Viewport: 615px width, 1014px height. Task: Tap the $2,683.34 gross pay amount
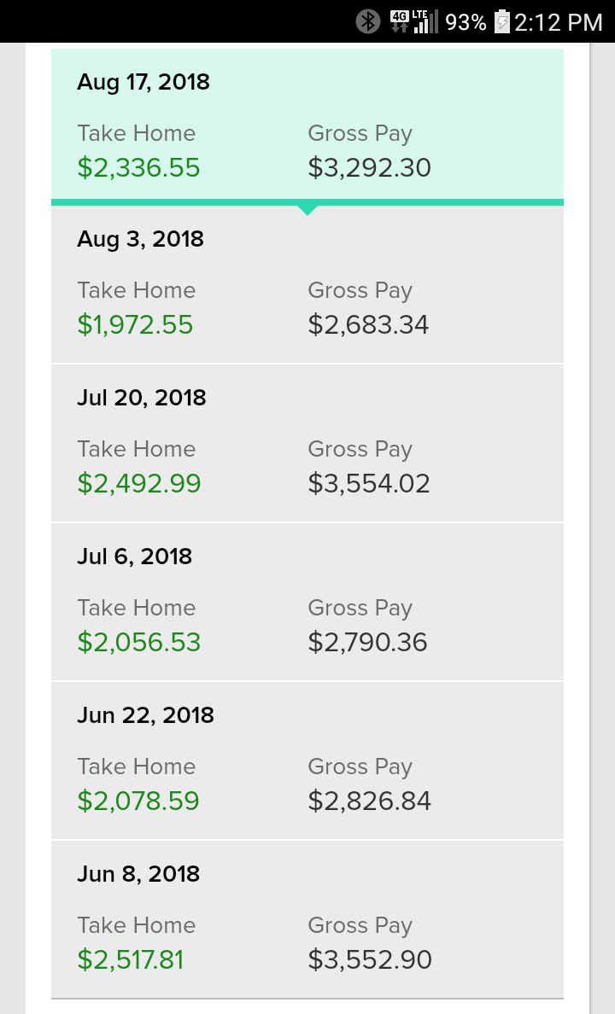click(368, 325)
